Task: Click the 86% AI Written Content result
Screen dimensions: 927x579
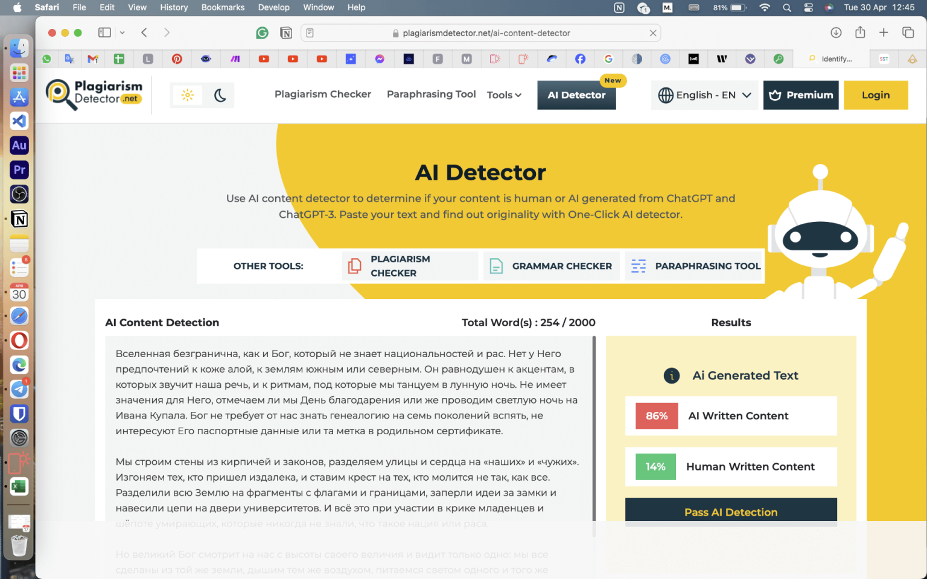Action: (x=731, y=416)
